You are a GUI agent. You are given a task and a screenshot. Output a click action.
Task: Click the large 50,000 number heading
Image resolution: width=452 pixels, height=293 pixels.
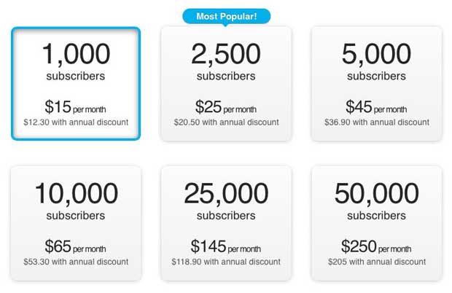(376, 194)
